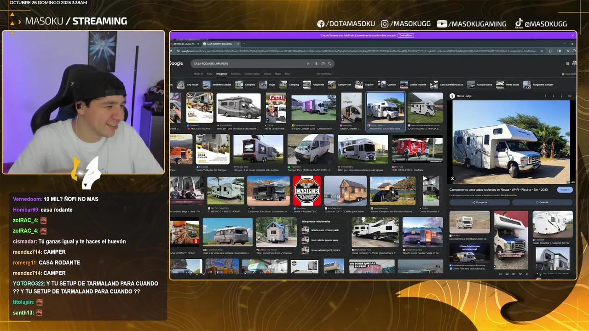Open Google Lens image search icon
Viewport: 589px width, 331px height.
pos(323,63)
